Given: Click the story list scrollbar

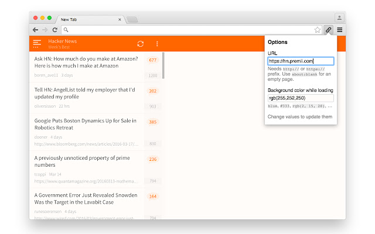Looking at the screenshot, I should tap(163, 66).
